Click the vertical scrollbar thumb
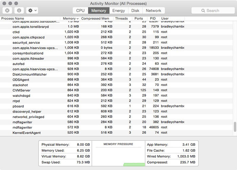 point(235,127)
